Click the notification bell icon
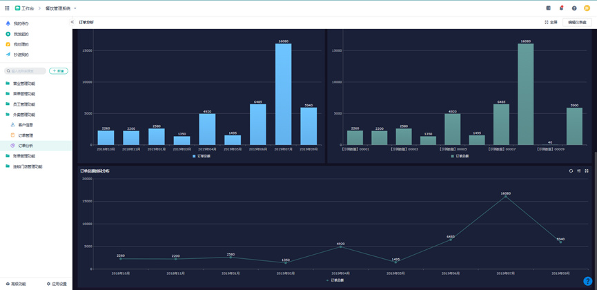Image resolution: width=597 pixels, height=290 pixels. [561, 8]
